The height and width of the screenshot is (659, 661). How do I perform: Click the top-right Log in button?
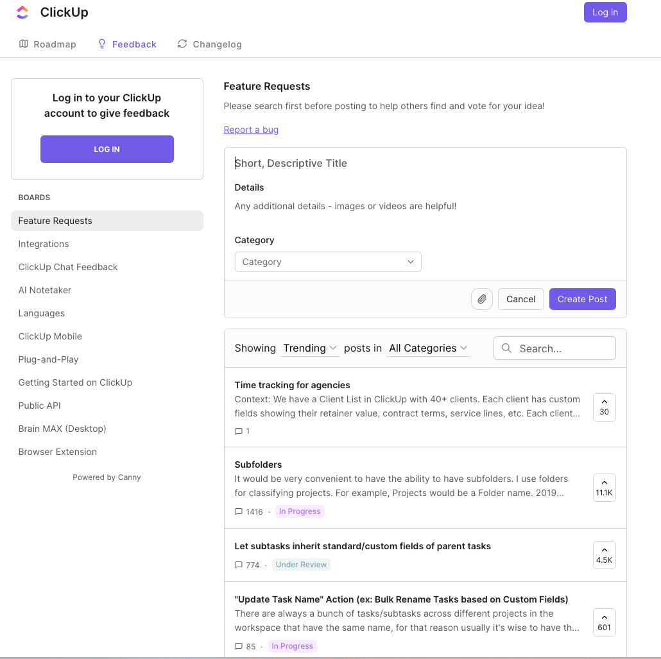(x=605, y=12)
